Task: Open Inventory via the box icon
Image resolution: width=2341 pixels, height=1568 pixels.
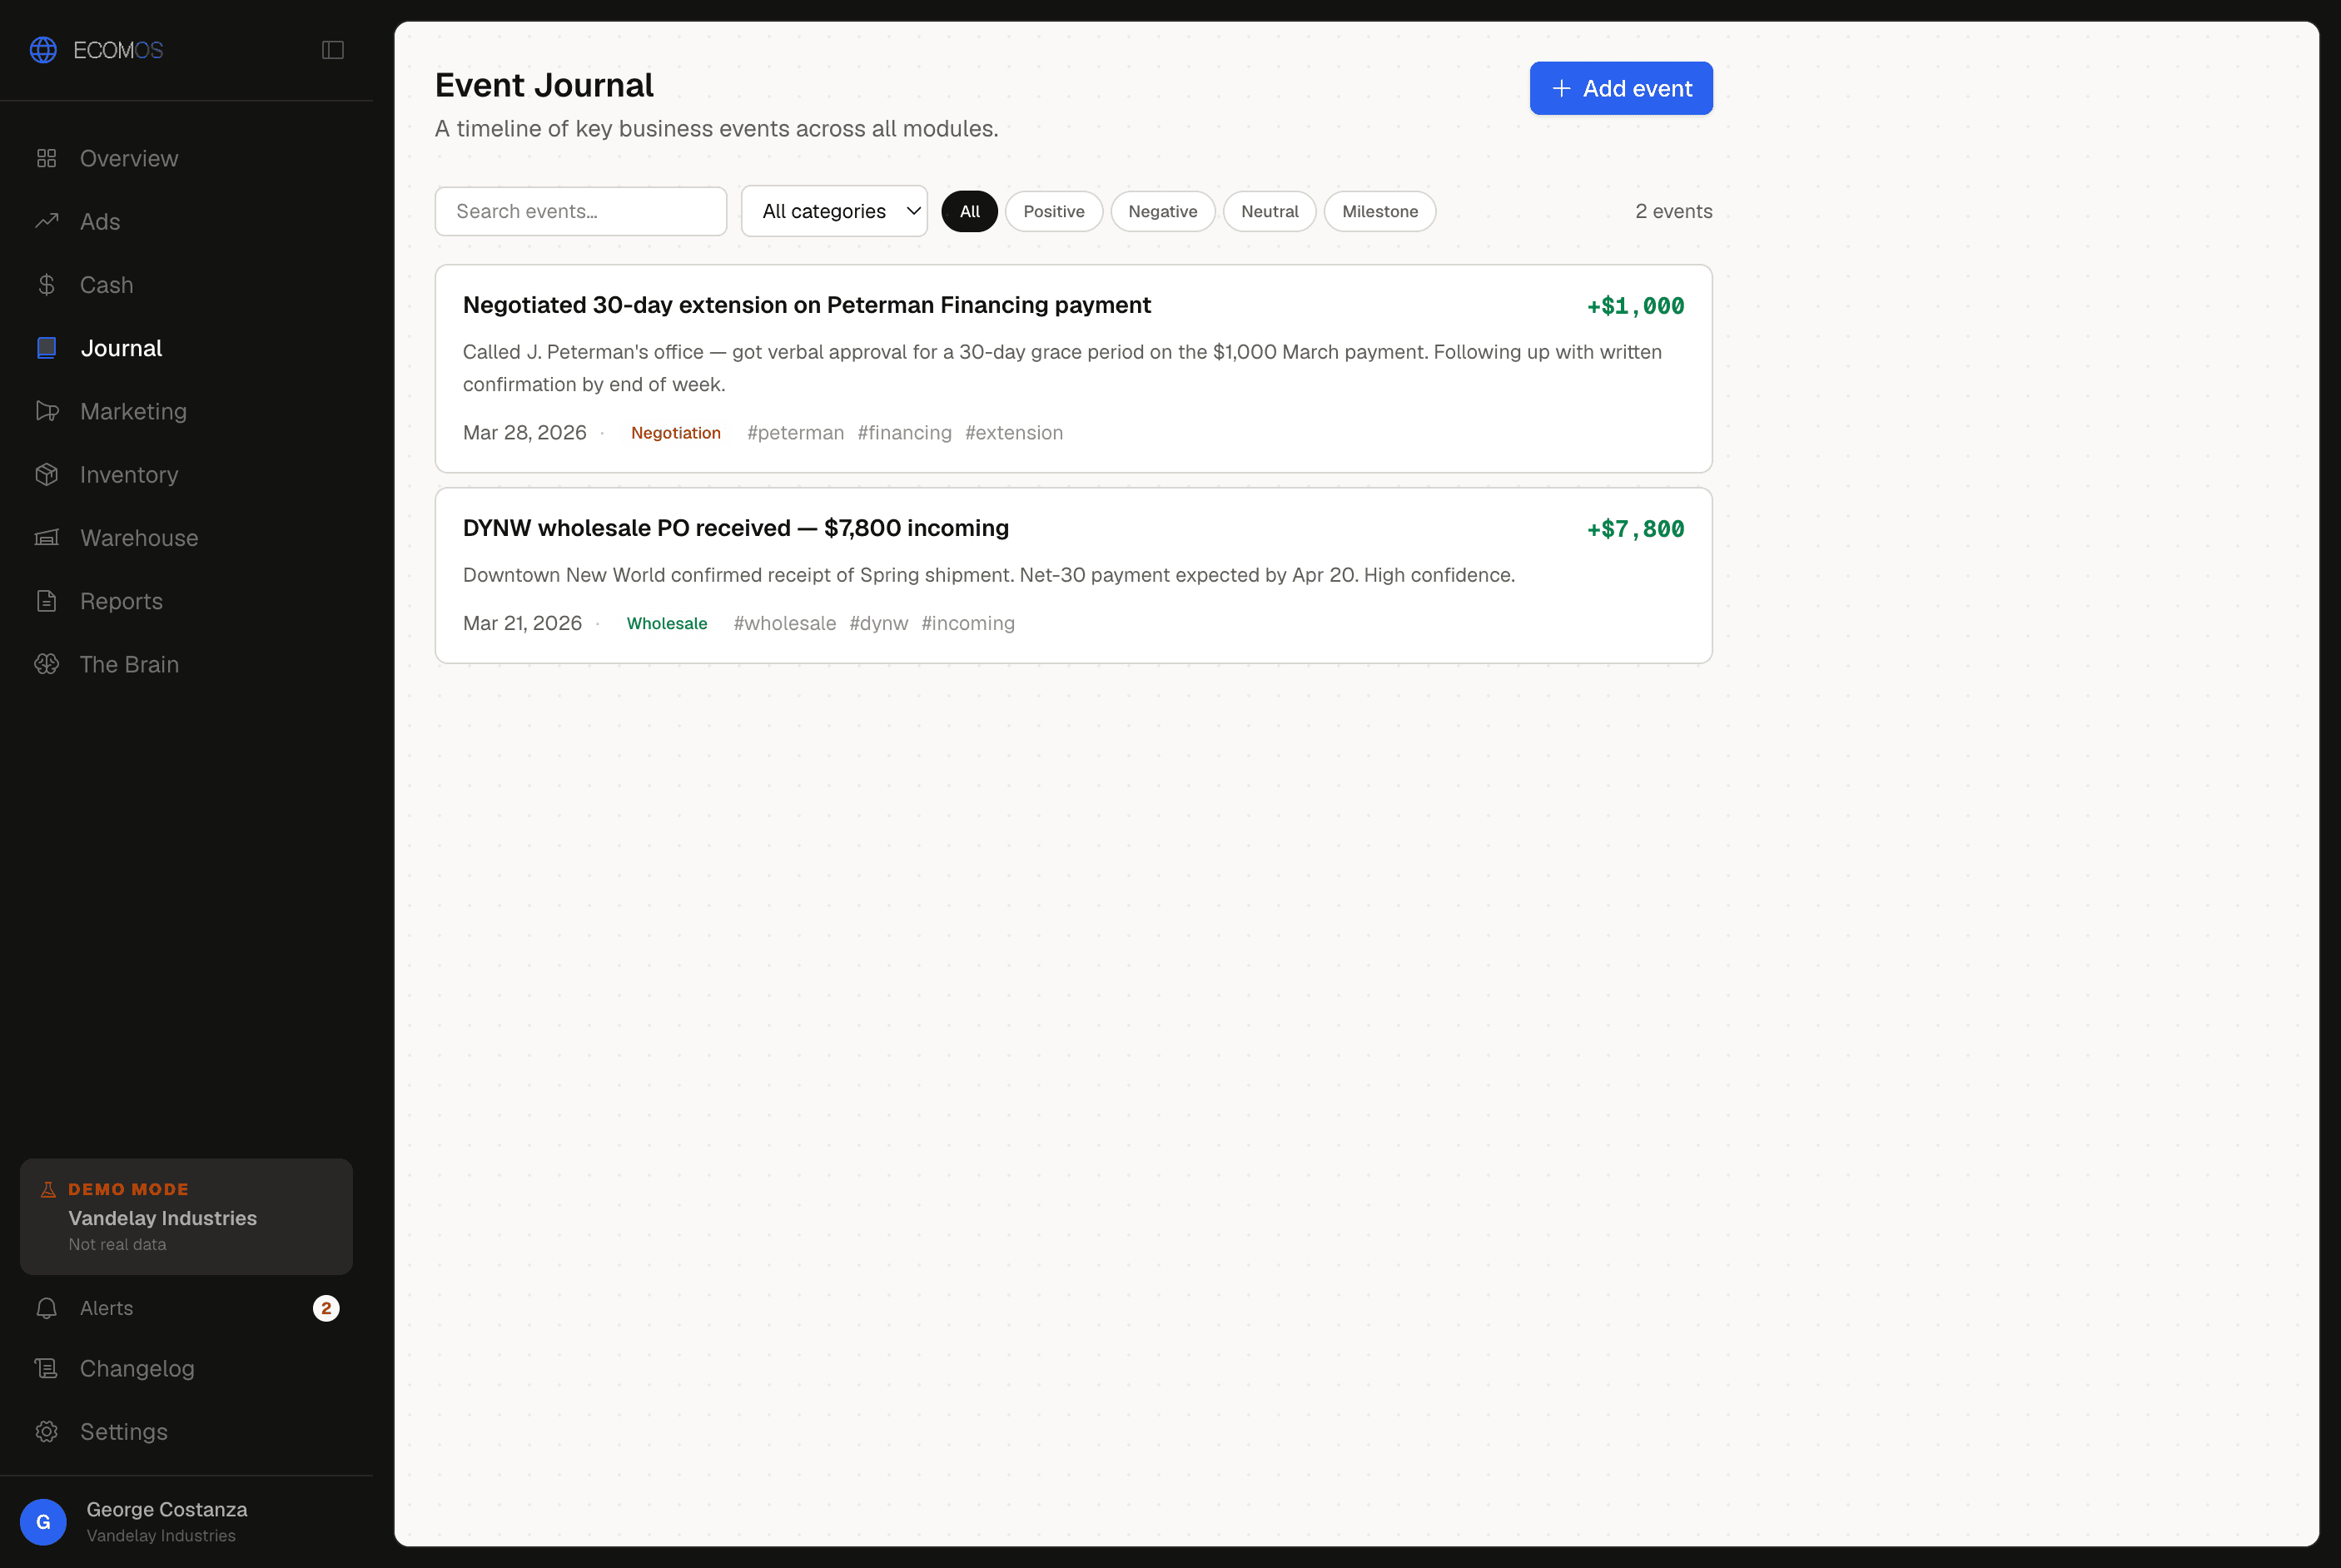Action: 47,474
